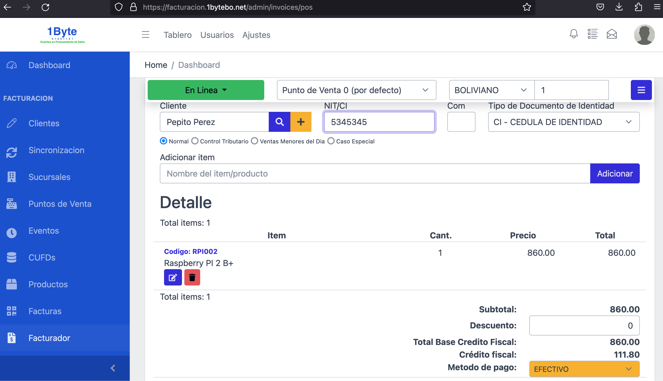The width and height of the screenshot is (663, 381).
Task: Collapse the sidebar with the left chevron
Action: pos(113,368)
